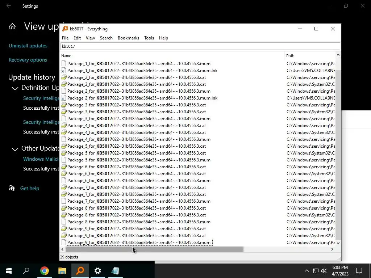Go back with the Settings back arrow
The height and width of the screenshot is (278, 371).
pos(9,6)
